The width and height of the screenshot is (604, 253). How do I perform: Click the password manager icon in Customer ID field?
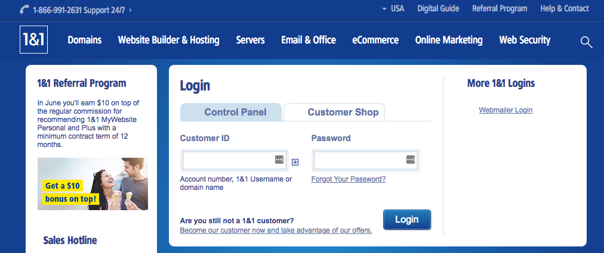click(279, 160)
